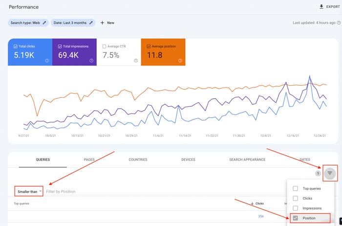Switch to Devices tab
The width and height of the screenshot is (342, 226).
(x=188, y=159)
